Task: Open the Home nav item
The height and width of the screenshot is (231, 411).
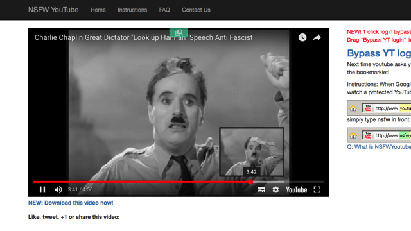Action: coord(98,10)
